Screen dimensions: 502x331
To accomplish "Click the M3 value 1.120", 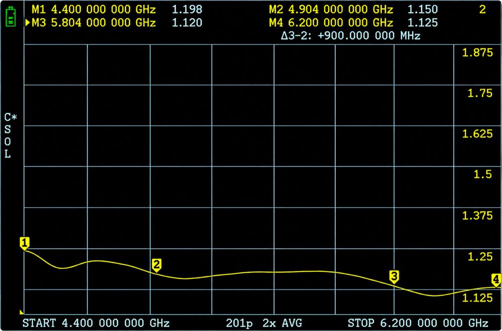I will 187,23.
